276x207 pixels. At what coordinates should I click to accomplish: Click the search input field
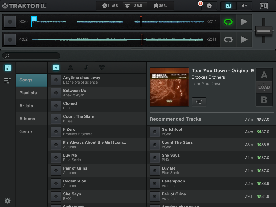tap(31, 56)
